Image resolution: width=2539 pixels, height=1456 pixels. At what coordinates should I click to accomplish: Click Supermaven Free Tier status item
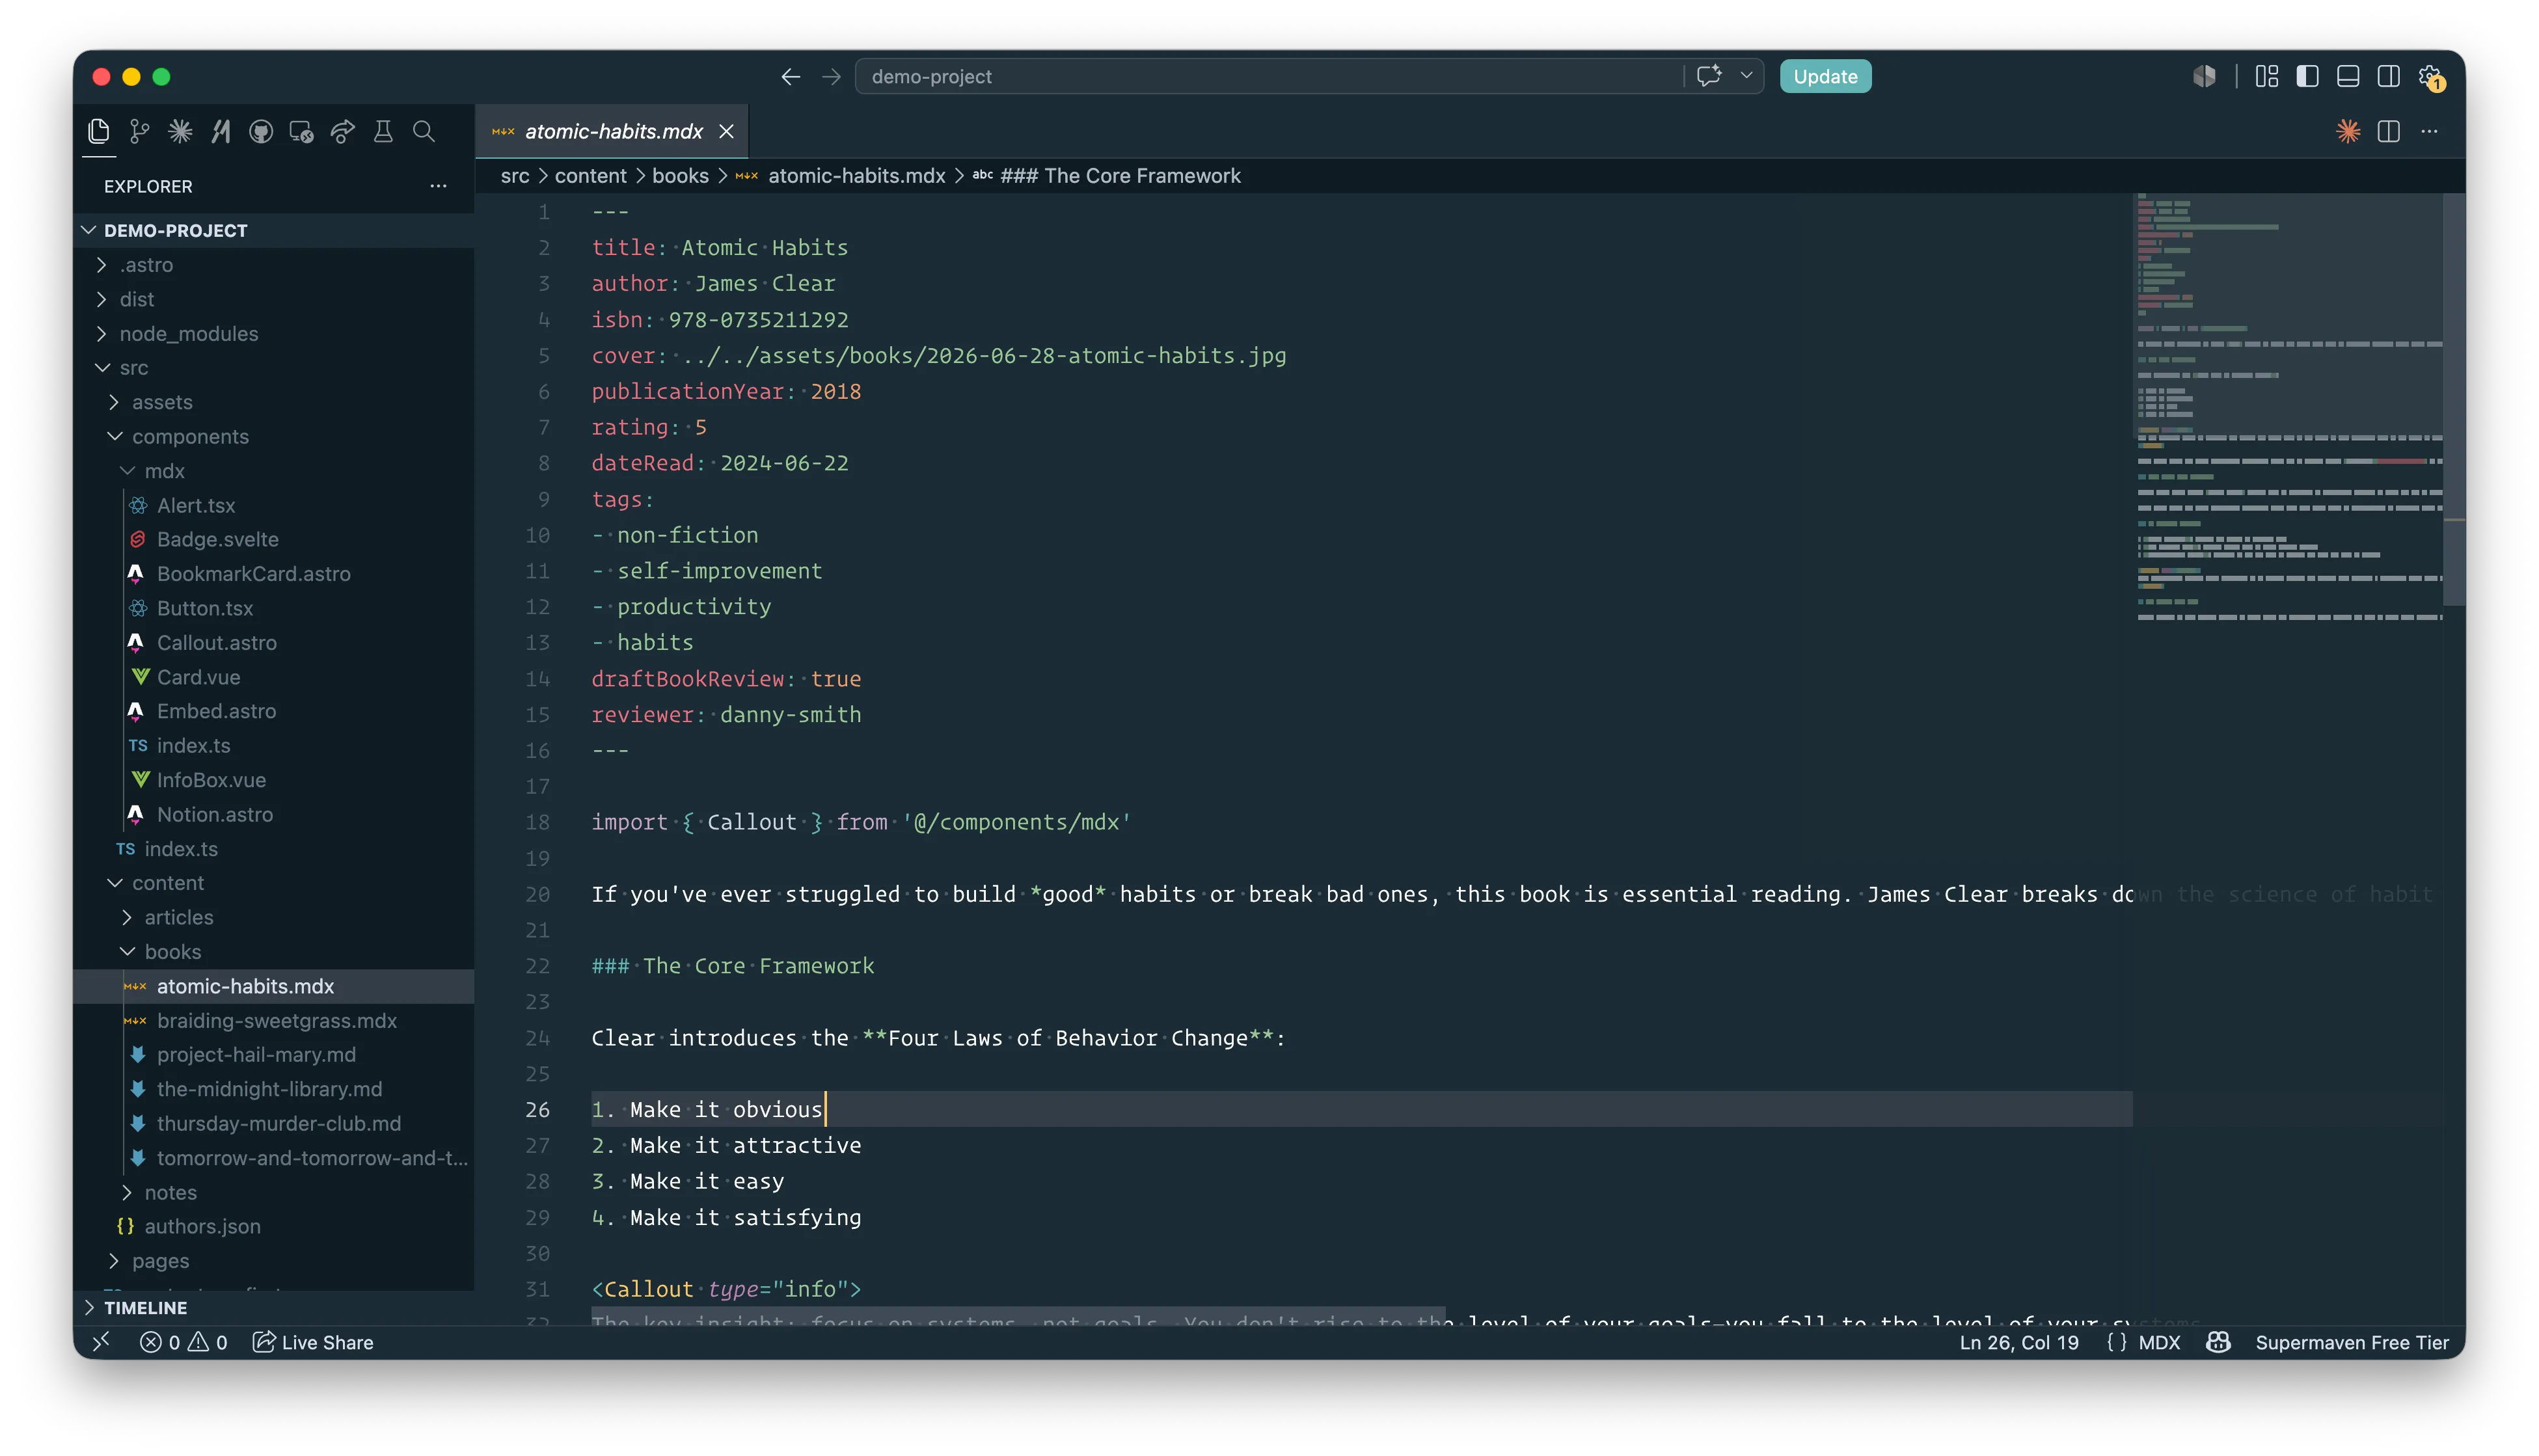[x=2352, y=1342]
